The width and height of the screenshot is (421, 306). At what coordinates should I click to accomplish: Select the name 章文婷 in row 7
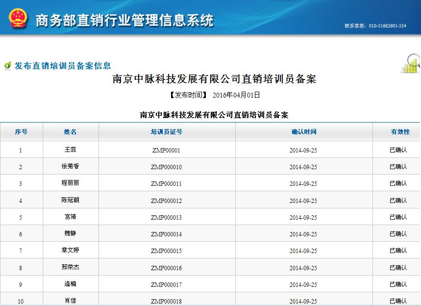pos(70,251)
